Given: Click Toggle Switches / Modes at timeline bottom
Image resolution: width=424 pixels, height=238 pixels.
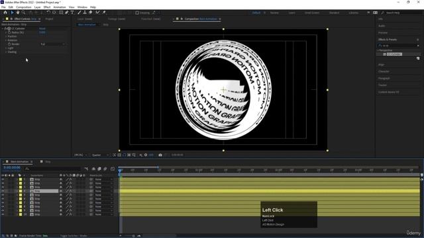Looking at the screenshot, I should (x=74, y=236).
